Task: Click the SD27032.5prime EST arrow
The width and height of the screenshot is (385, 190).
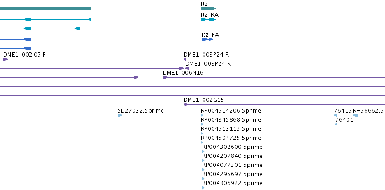Action: 120,115
